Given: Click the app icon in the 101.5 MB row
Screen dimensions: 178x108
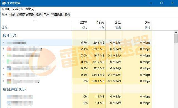Looking at the screenshot, I should tap(9, 62).
